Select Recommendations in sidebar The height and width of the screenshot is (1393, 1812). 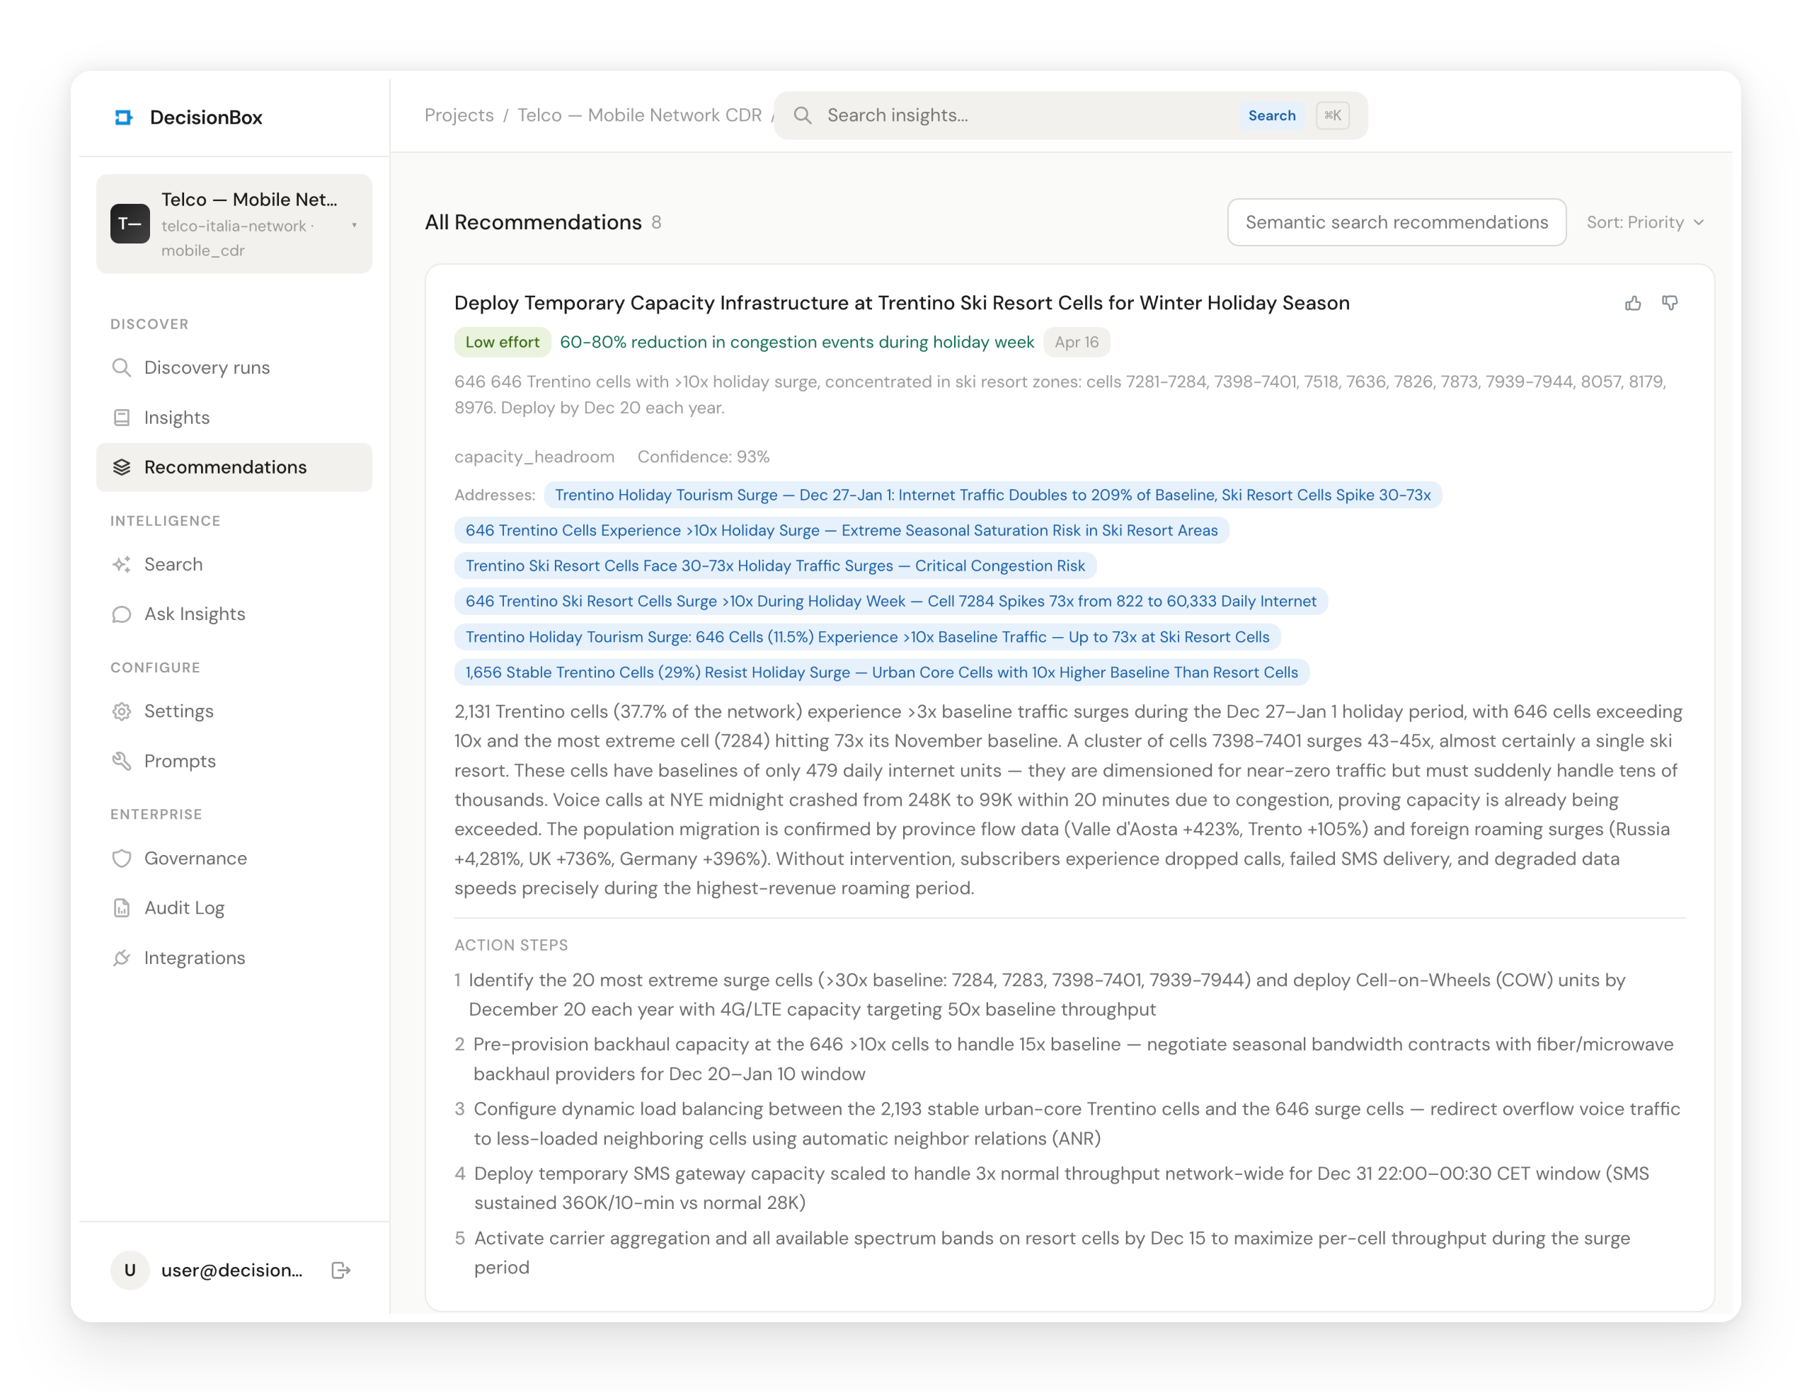224,467
